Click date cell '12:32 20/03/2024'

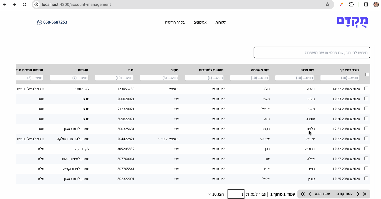coord(346,149)
